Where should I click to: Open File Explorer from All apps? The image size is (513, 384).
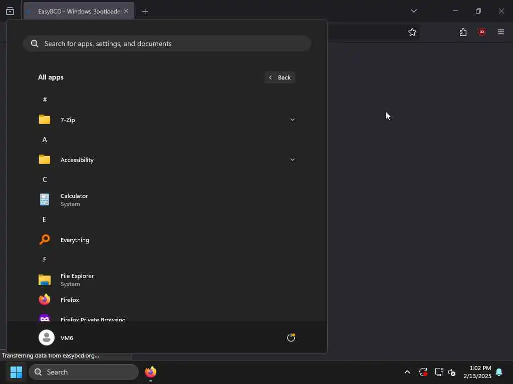(167, 280)
